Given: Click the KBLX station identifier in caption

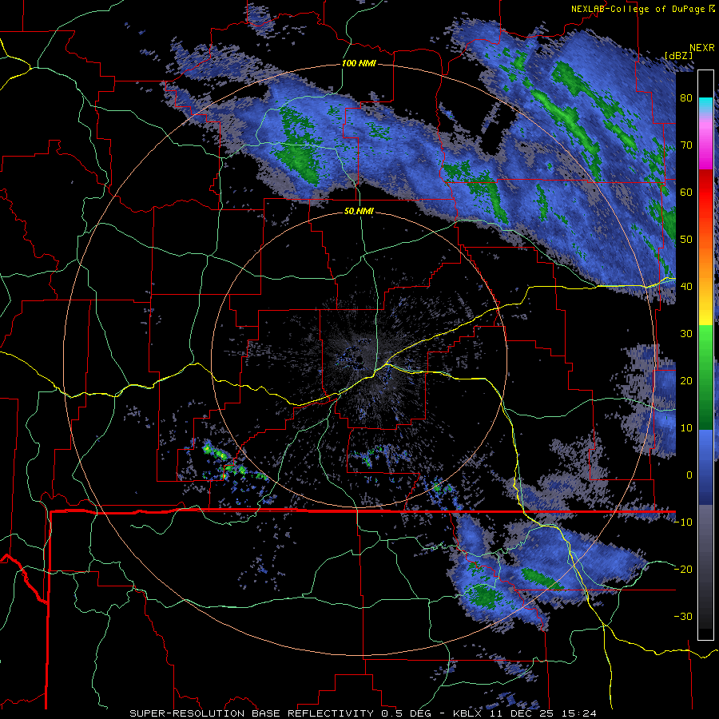Looking at the screenshot, I should pyautogui.click(x=469, y=713).
